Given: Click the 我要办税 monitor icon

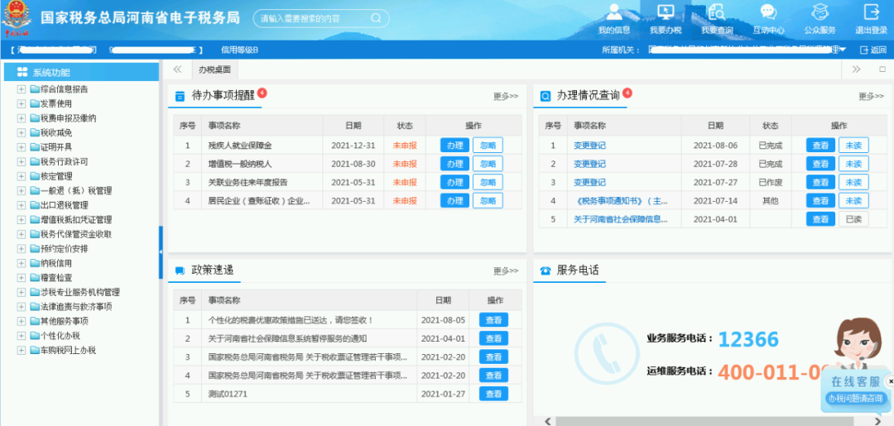Looking at the screenshot, I should click(x=666, y=12).
